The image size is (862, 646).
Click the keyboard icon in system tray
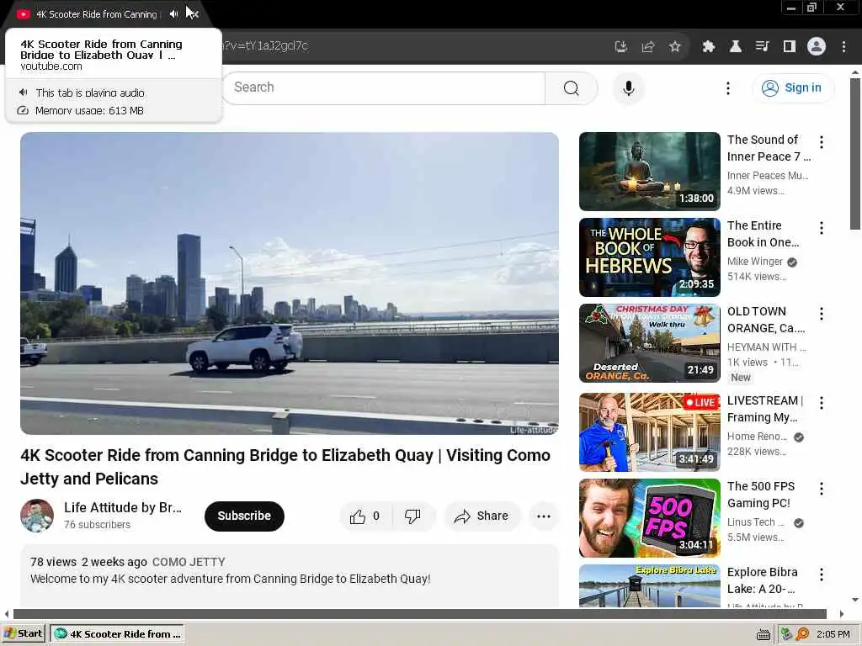(x=763, y=635)
